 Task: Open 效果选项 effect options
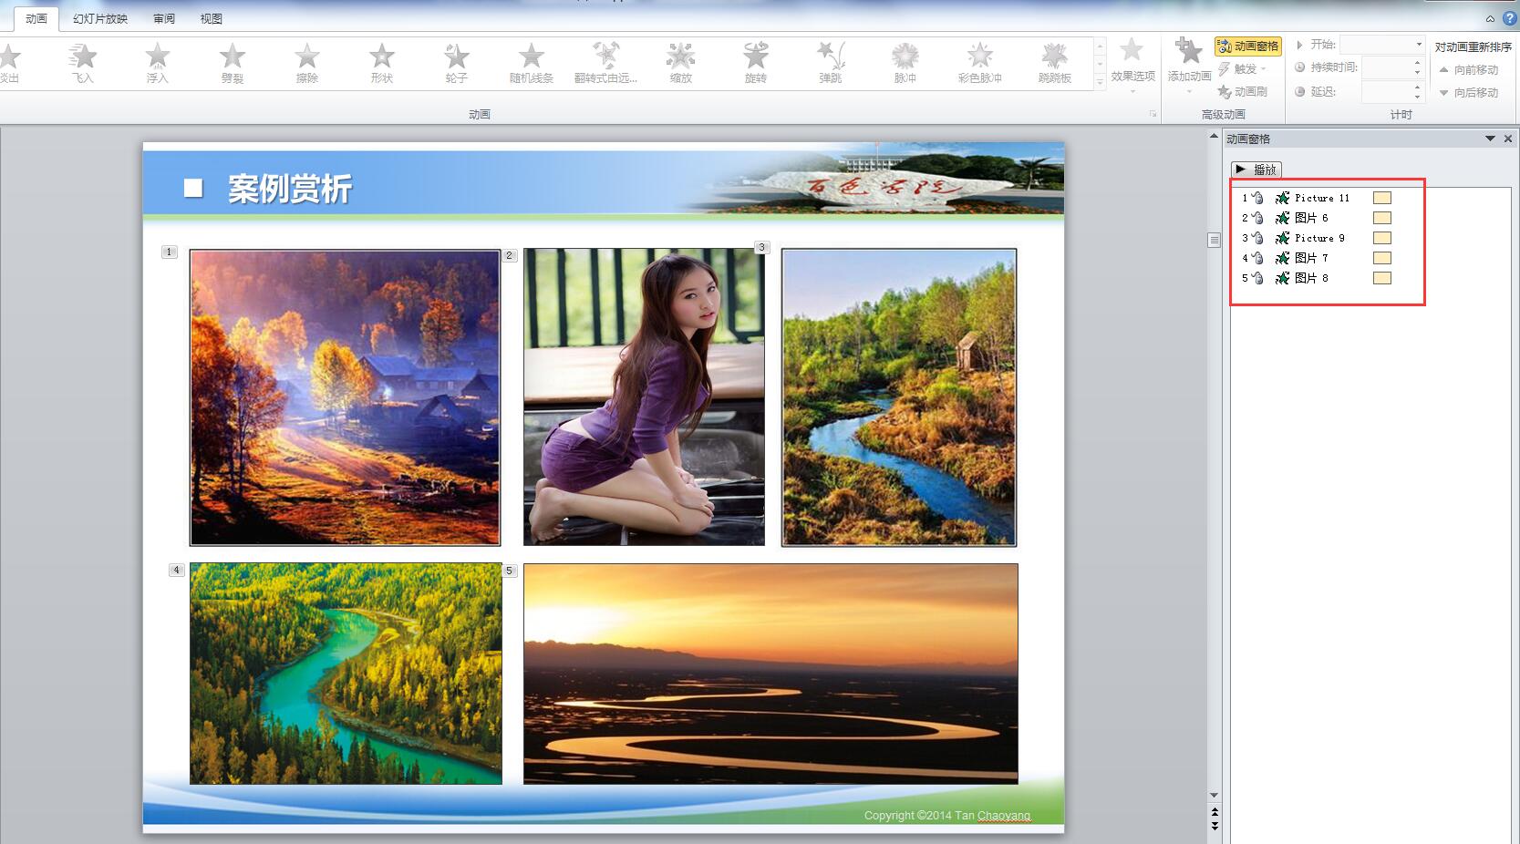tap(1132, 65)
